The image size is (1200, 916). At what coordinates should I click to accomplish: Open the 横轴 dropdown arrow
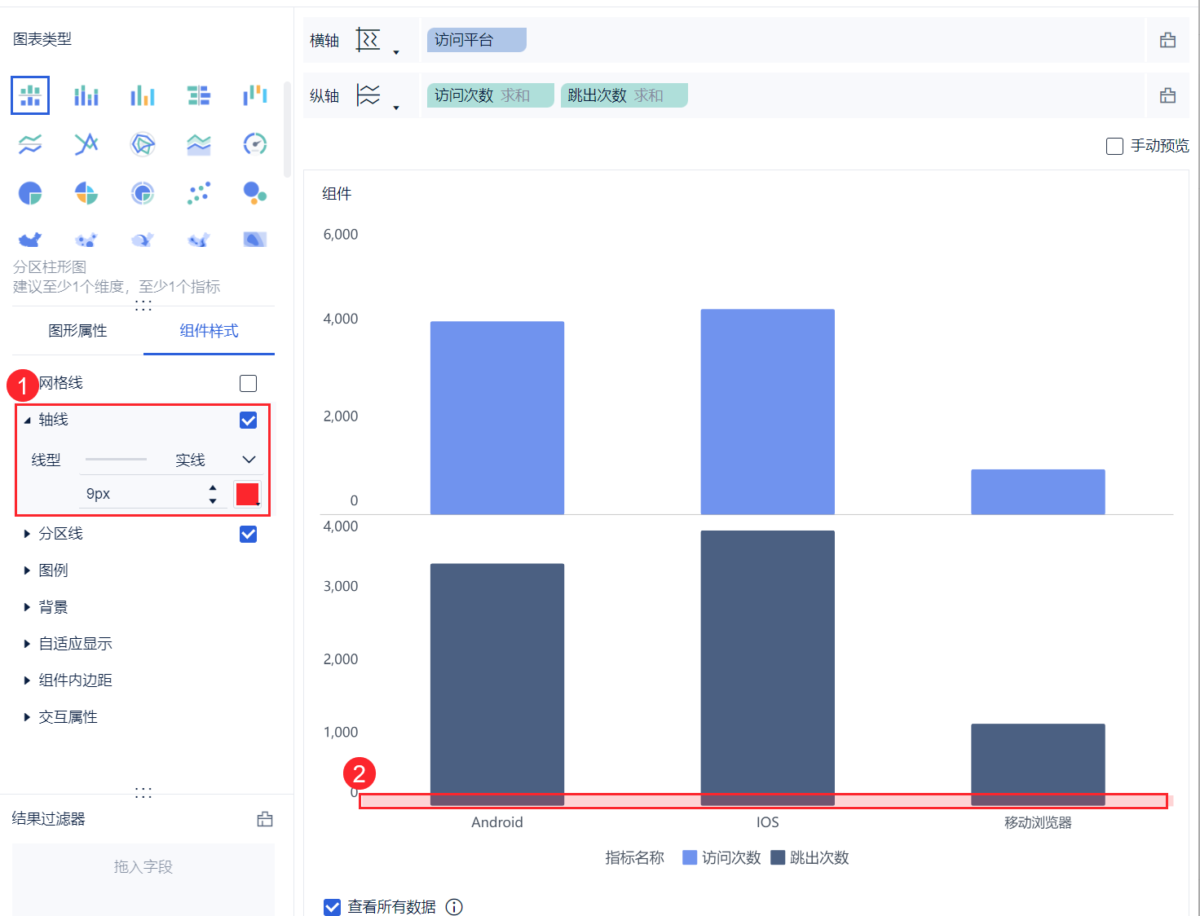tap(396, 53)
